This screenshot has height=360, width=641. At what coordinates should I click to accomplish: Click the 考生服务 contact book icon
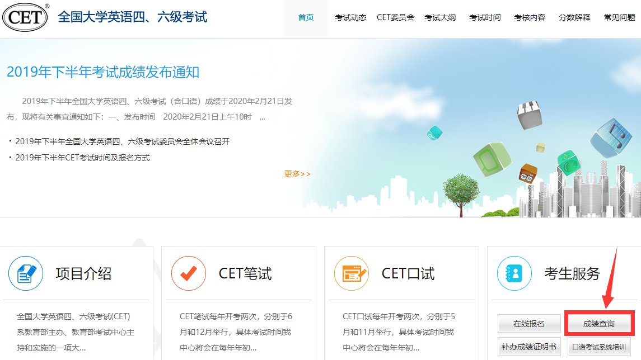point(514,273)
